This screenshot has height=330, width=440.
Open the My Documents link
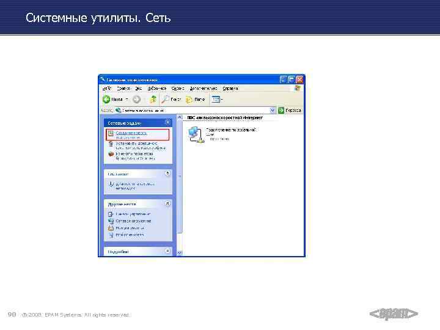pyautogui.click(x=130, y=228)
